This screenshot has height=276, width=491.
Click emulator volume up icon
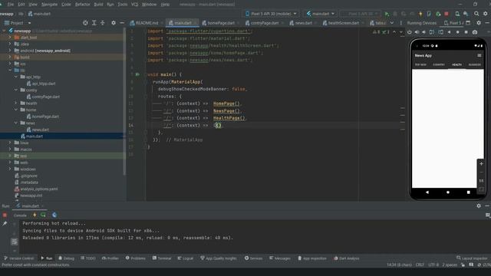coord(417,32)
